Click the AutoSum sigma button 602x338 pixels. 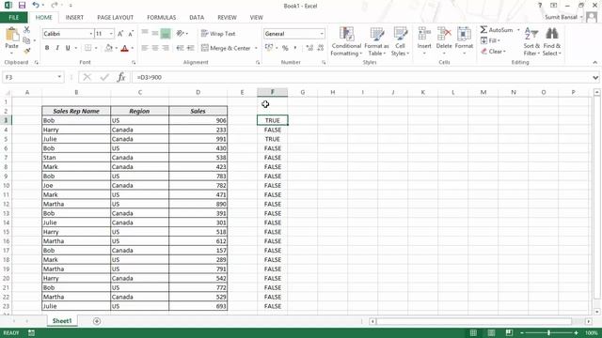pos(496,30)
